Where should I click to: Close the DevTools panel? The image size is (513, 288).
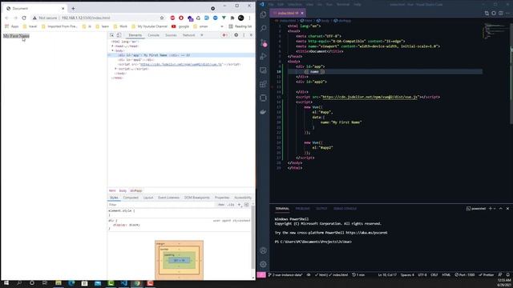point(251,35)
